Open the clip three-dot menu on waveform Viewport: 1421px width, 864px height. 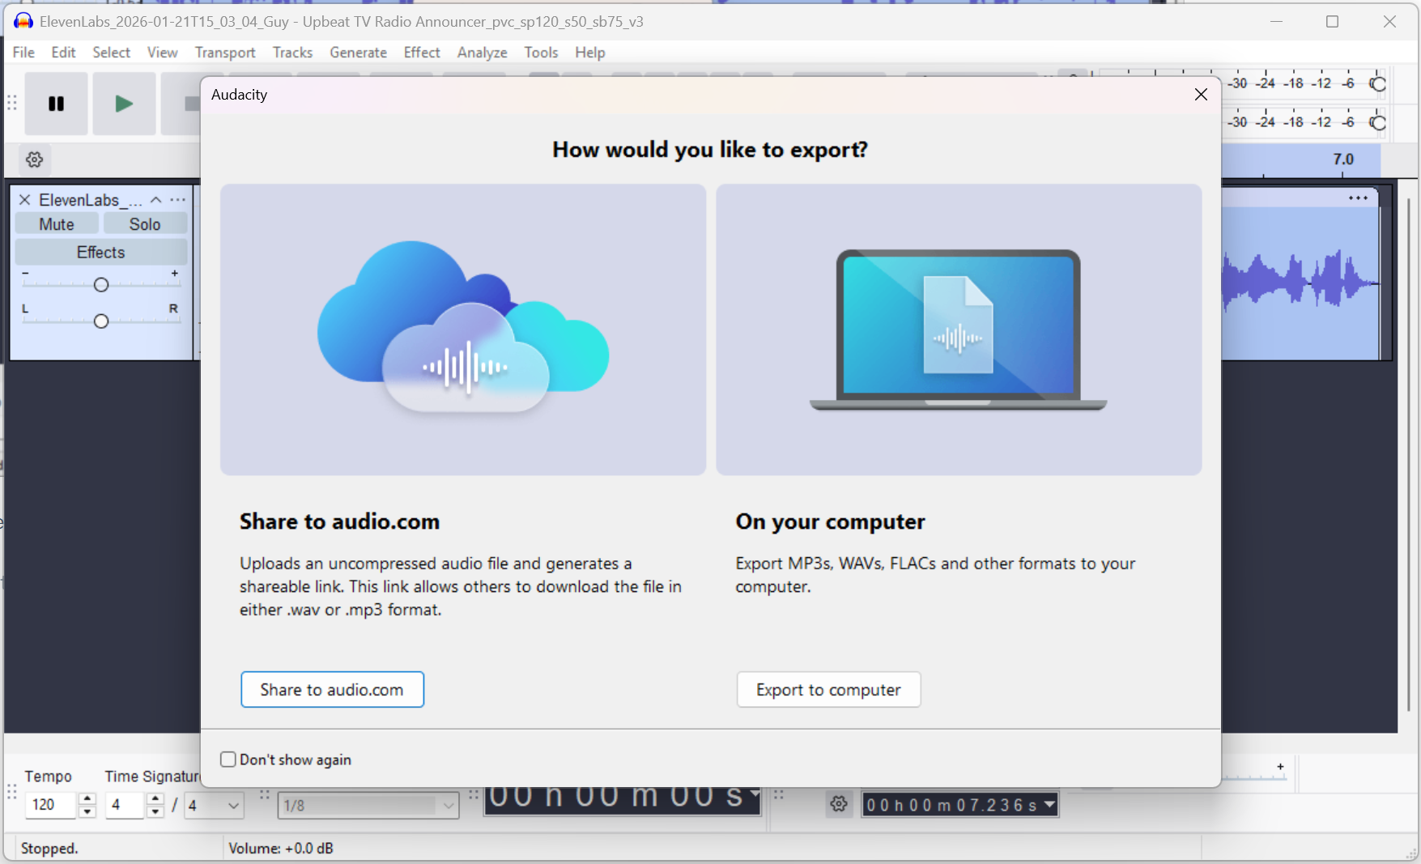(x=1358, y=198)
